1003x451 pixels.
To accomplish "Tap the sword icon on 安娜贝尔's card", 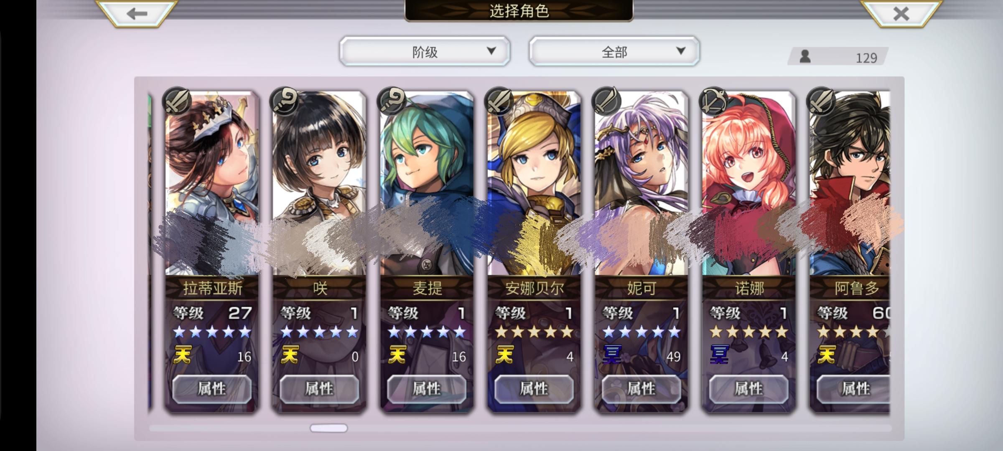I will (x=499, y=101).
